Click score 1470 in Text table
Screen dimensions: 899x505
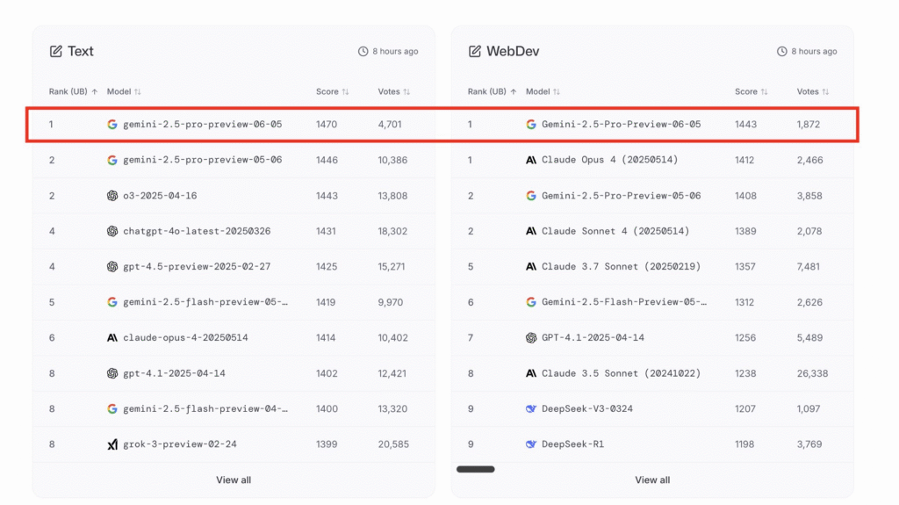click(x=327, y=124)
